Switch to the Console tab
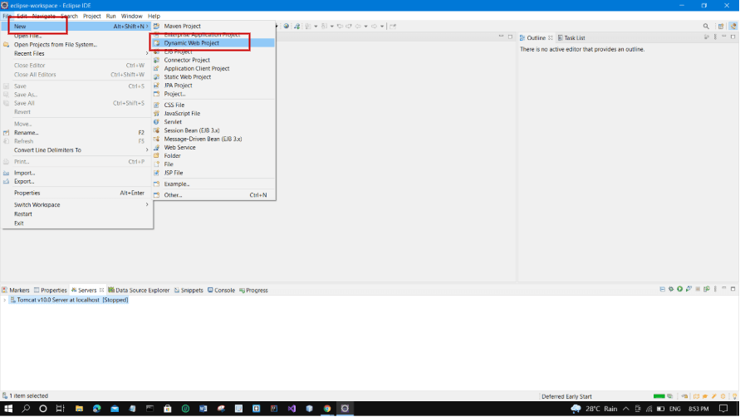Image resolution: width=740 pixels, height=417 pixels. tap(221, 290)
